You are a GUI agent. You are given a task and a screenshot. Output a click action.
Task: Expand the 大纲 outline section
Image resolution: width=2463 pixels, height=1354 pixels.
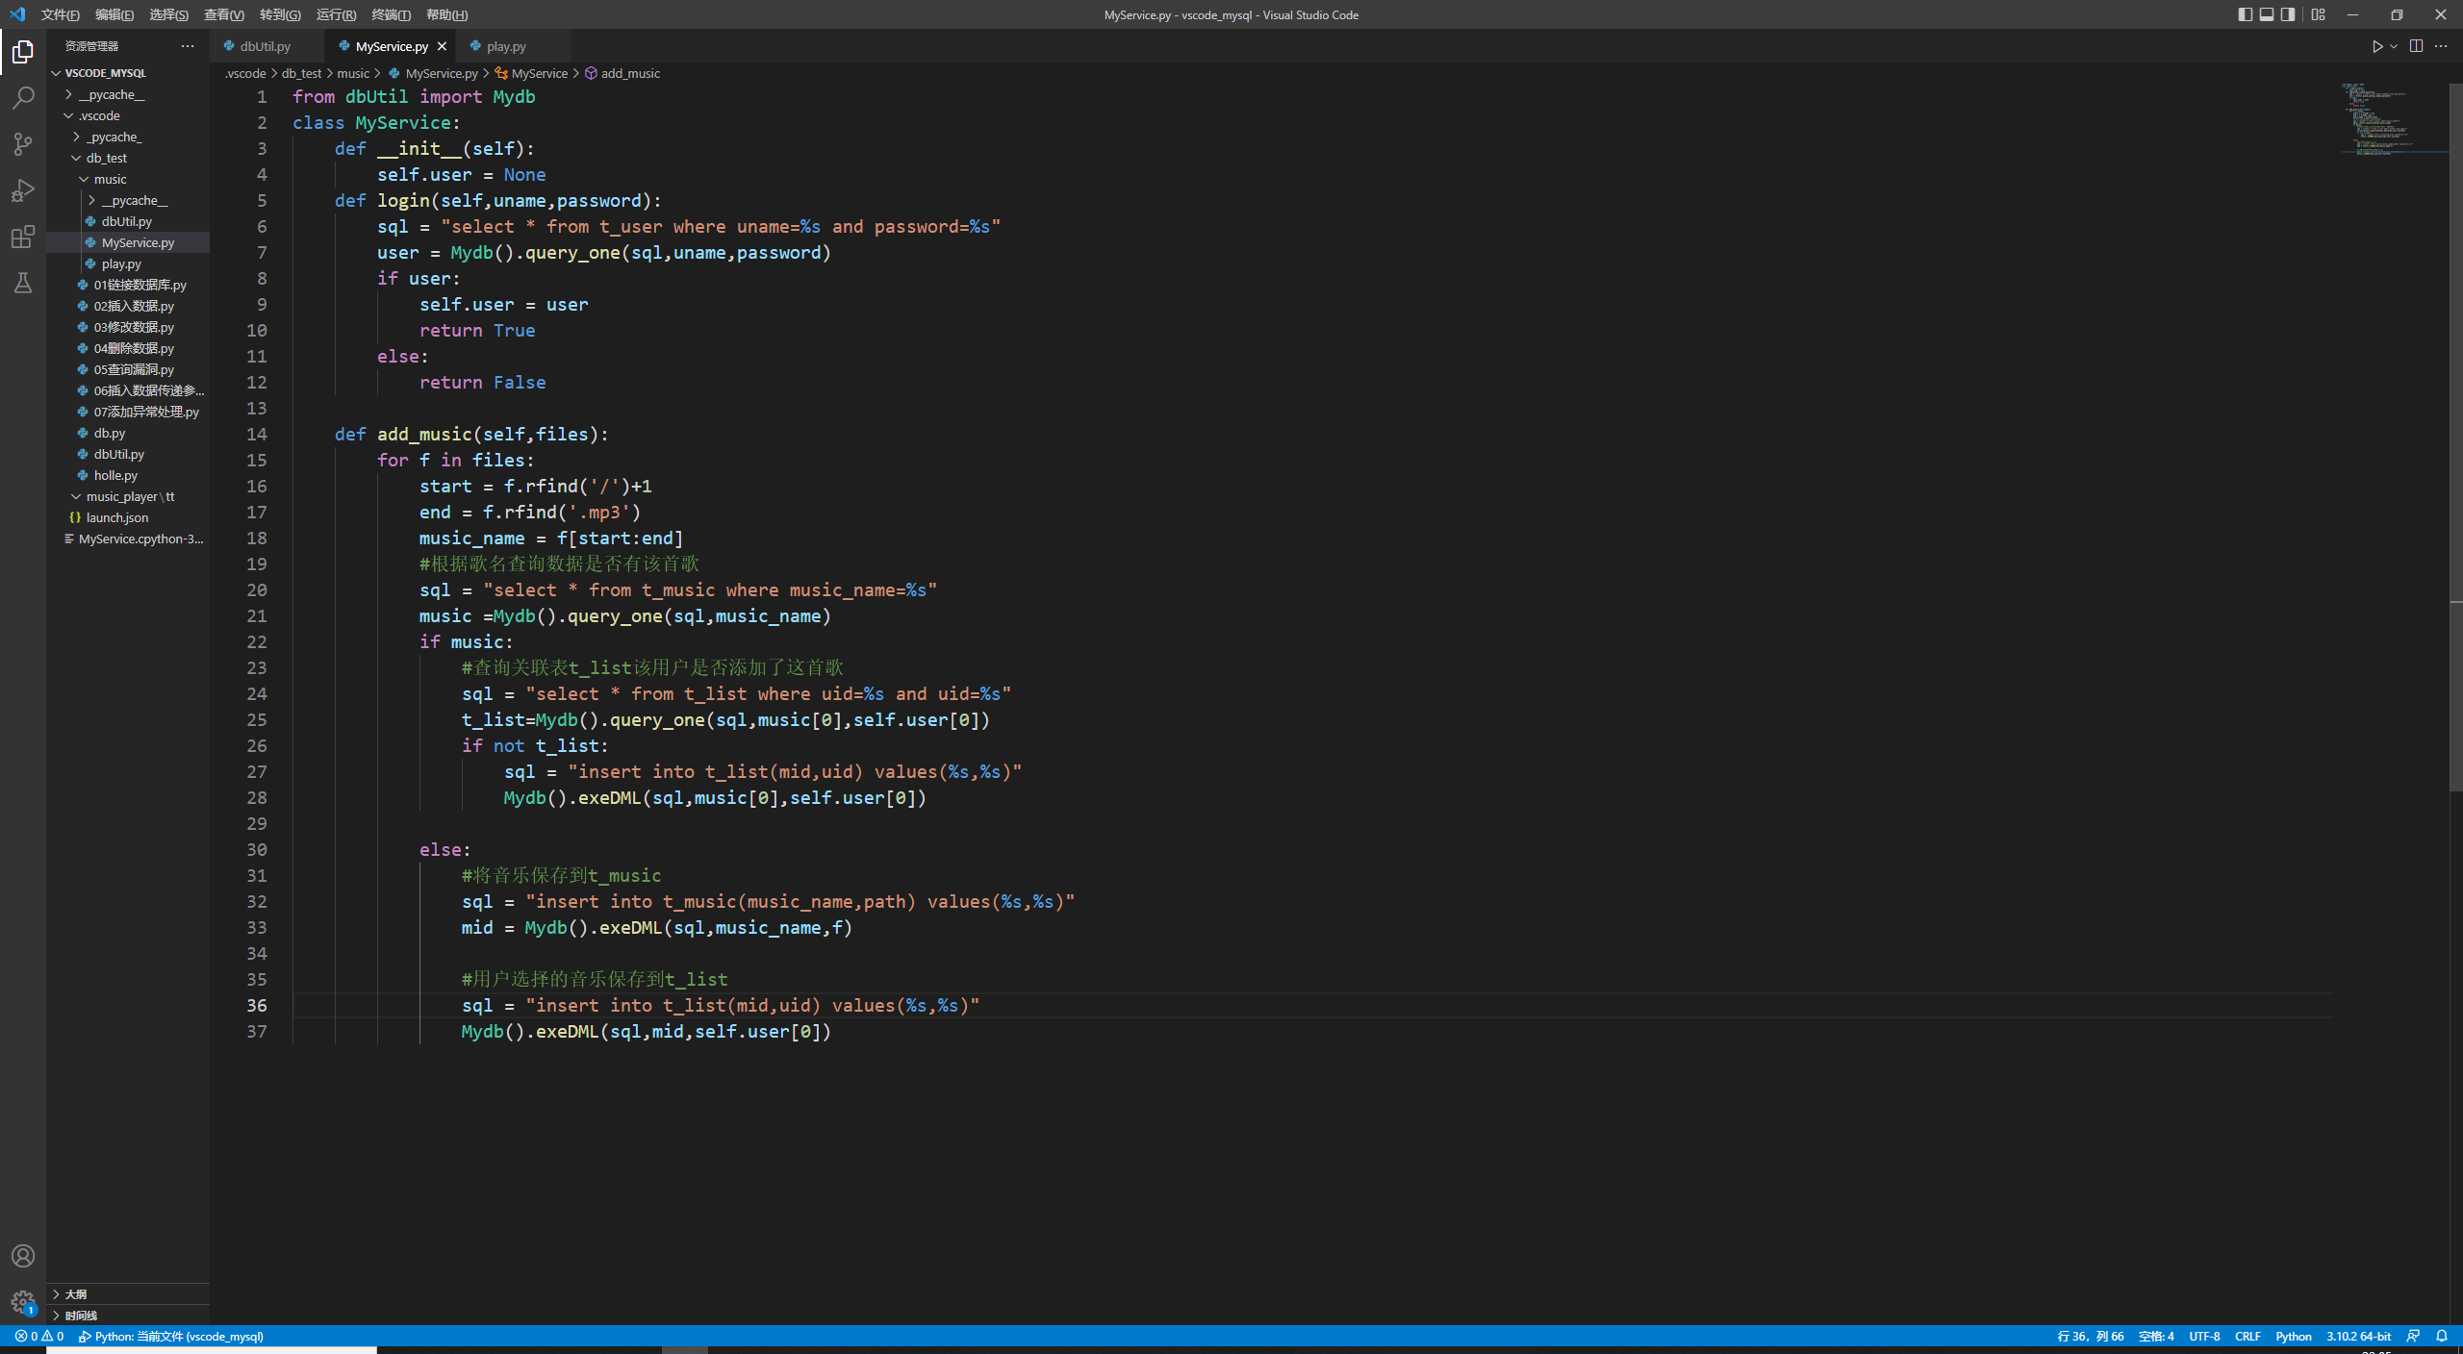point(128,1294)
